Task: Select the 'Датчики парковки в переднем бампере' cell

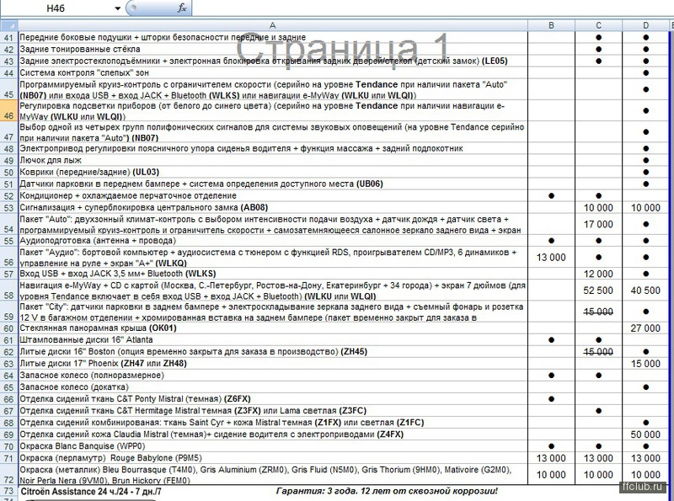Action: point(273,184)
